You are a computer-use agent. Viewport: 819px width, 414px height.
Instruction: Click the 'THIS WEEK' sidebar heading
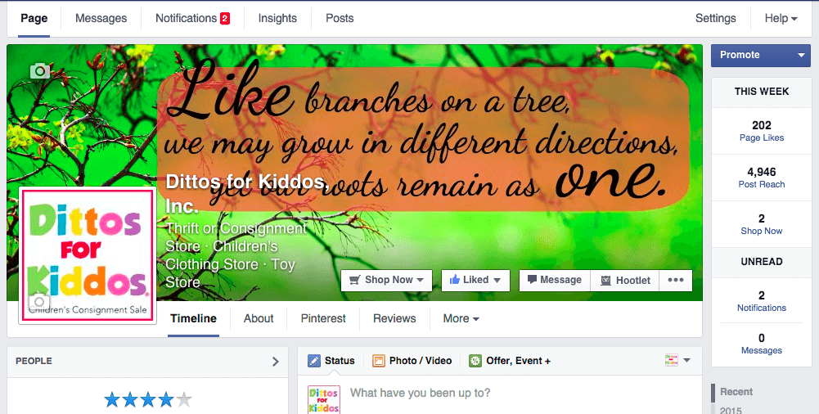point(762,92)
